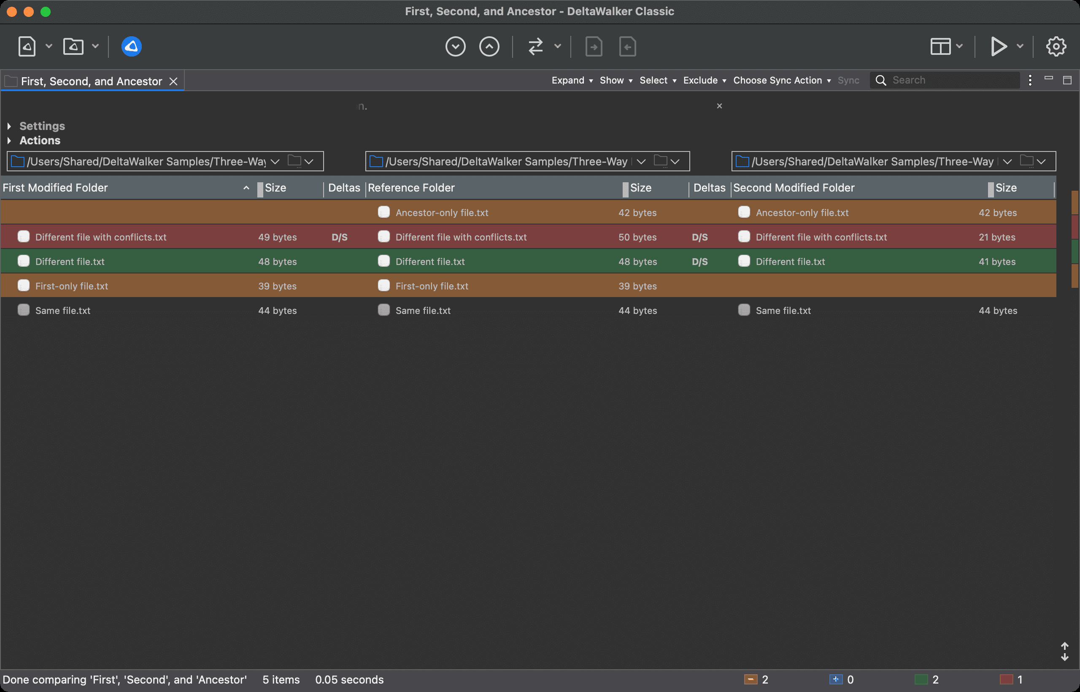Image resolution: width=1080 pixels, height=692 pixels.
Task: Check 'Ancestor-only file.txt' in Reference Folder
Action: (x=383, y=212)
